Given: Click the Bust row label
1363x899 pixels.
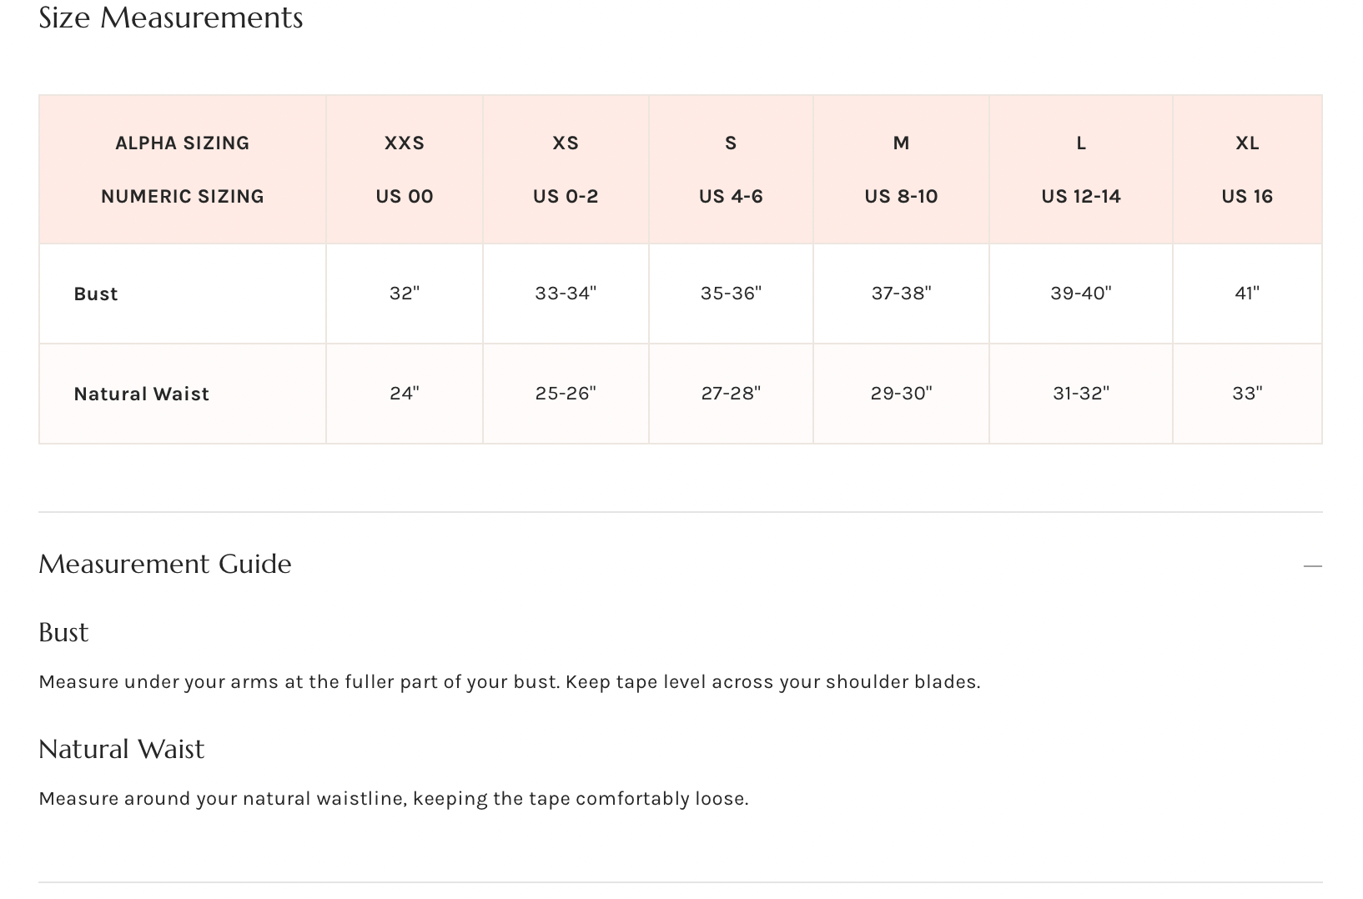Looking at the screenshot, I should pyautogui.click(x=96, y=294).
